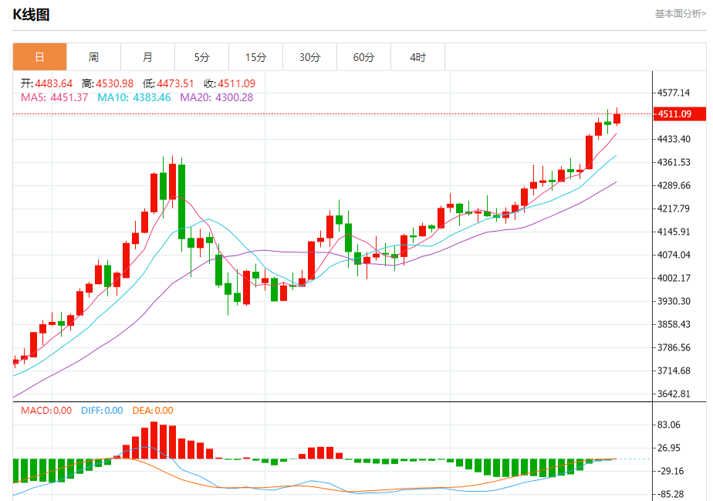This screenshot has width=713, height=501.
Task: Click the K线图 panel title
Action: point(31,15)
